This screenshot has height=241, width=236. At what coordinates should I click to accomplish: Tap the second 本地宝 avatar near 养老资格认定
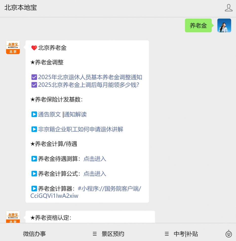(13, 216)
